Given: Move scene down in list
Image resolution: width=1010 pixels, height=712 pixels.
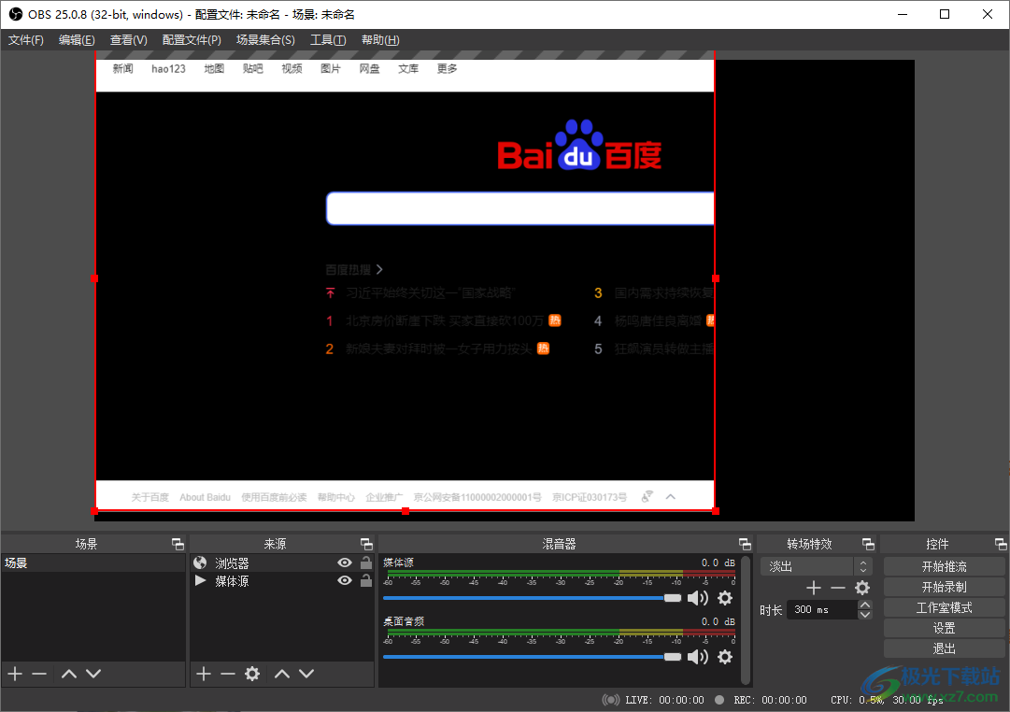Looking at the screenshot, I should pos(93,674).
